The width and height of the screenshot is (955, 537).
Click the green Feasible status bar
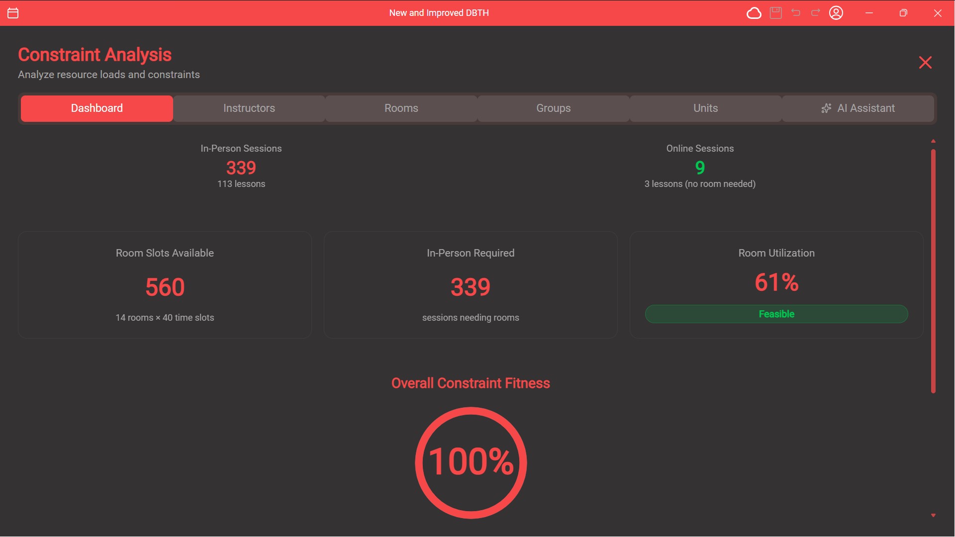click(776, 314)
